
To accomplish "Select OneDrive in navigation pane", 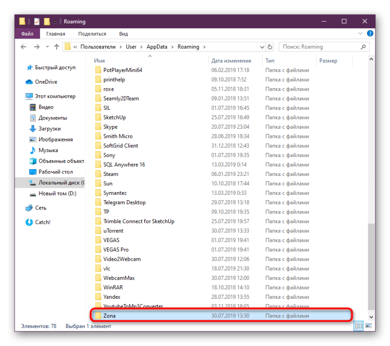I will pos(41,82).
